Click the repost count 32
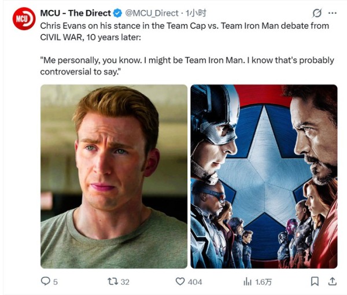This screenshot has width=347, height=295. (125, 282)
